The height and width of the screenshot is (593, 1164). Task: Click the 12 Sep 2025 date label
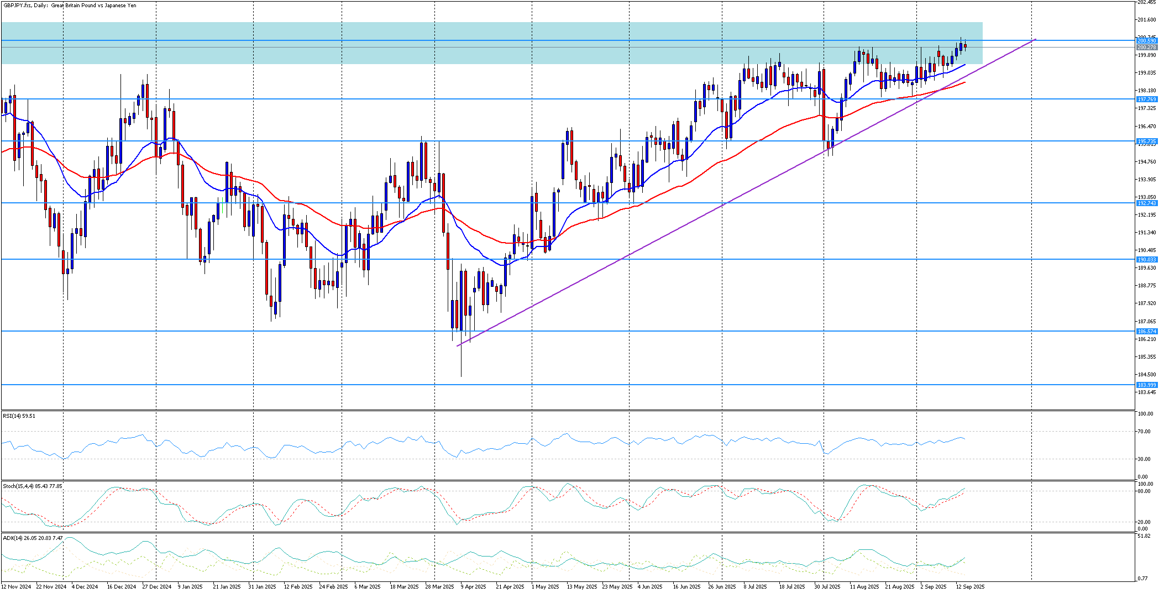click(971, 587)
